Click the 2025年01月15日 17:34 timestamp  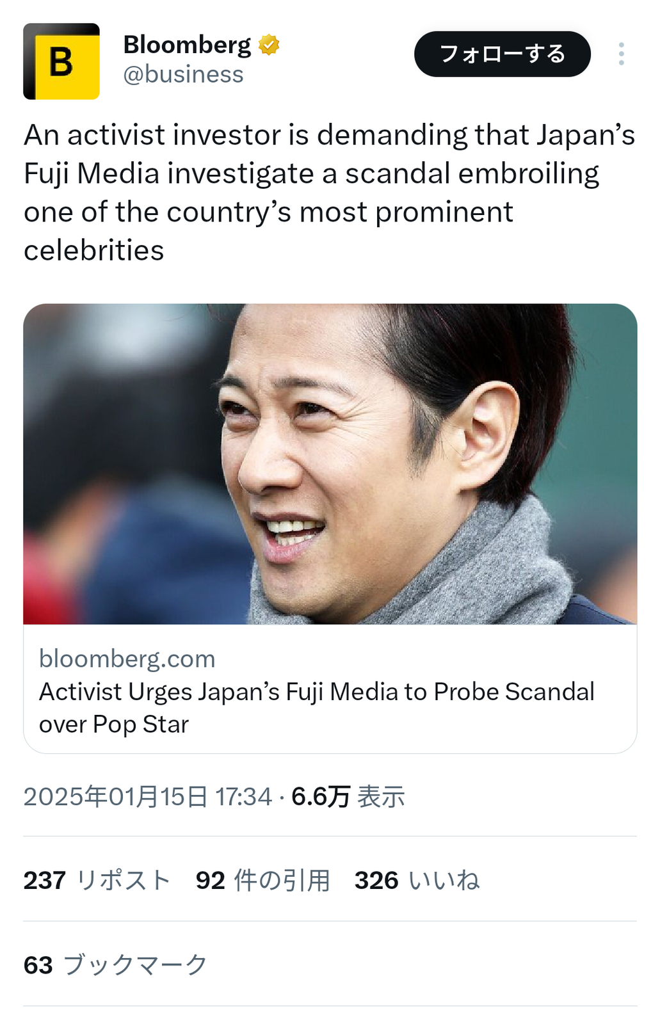[x=148, y=797]
